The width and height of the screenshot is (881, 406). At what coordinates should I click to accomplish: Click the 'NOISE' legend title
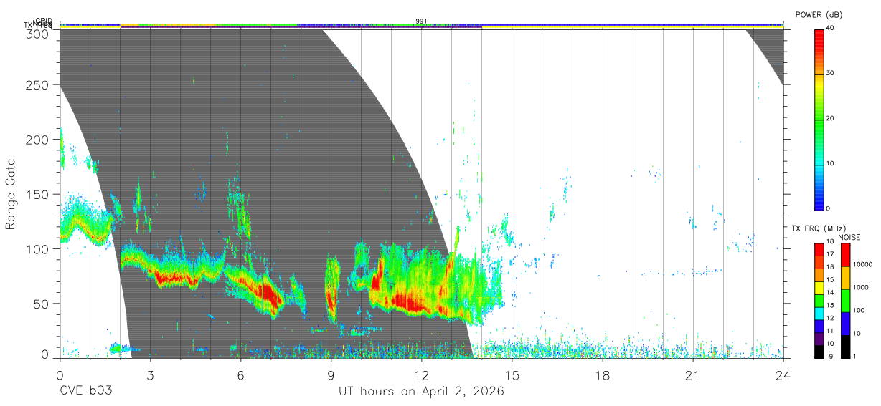(849, 237)
